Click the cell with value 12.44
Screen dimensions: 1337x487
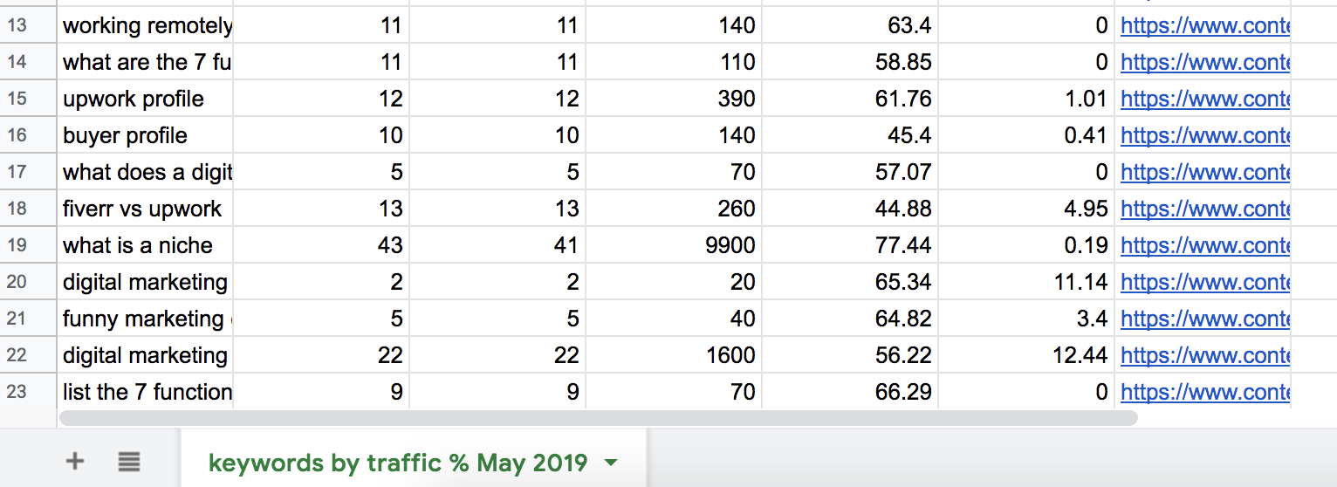[1026, 355]
